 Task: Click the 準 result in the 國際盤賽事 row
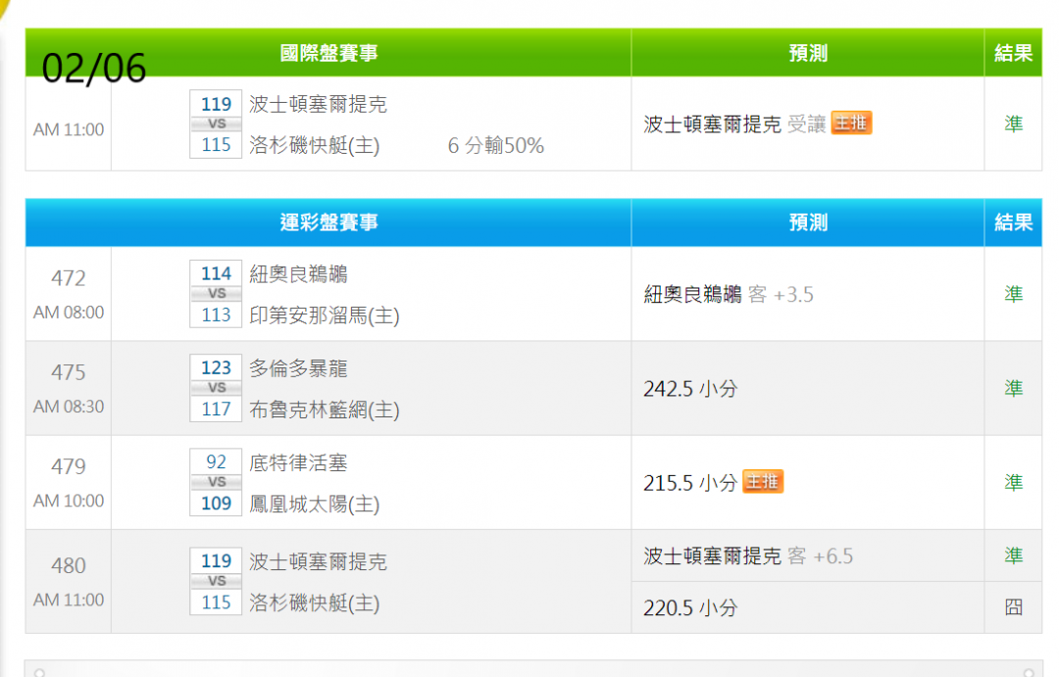click(1013, 123)
